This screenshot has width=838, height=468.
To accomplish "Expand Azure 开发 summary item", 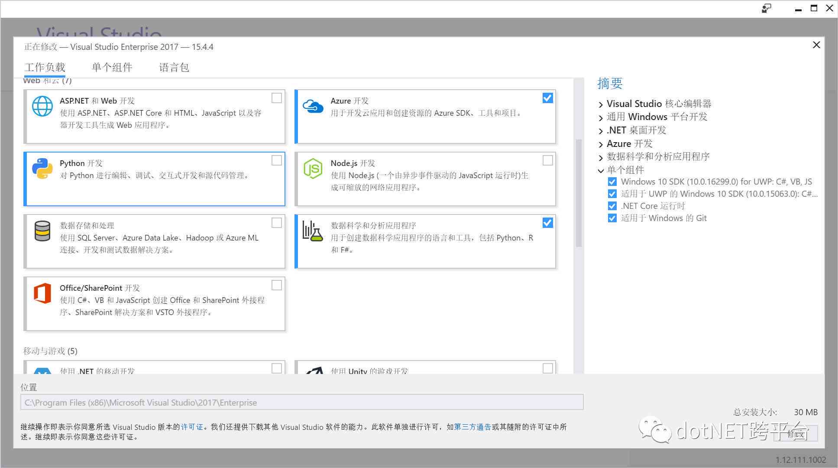I will pyautogui.click(x=601, y=144).
